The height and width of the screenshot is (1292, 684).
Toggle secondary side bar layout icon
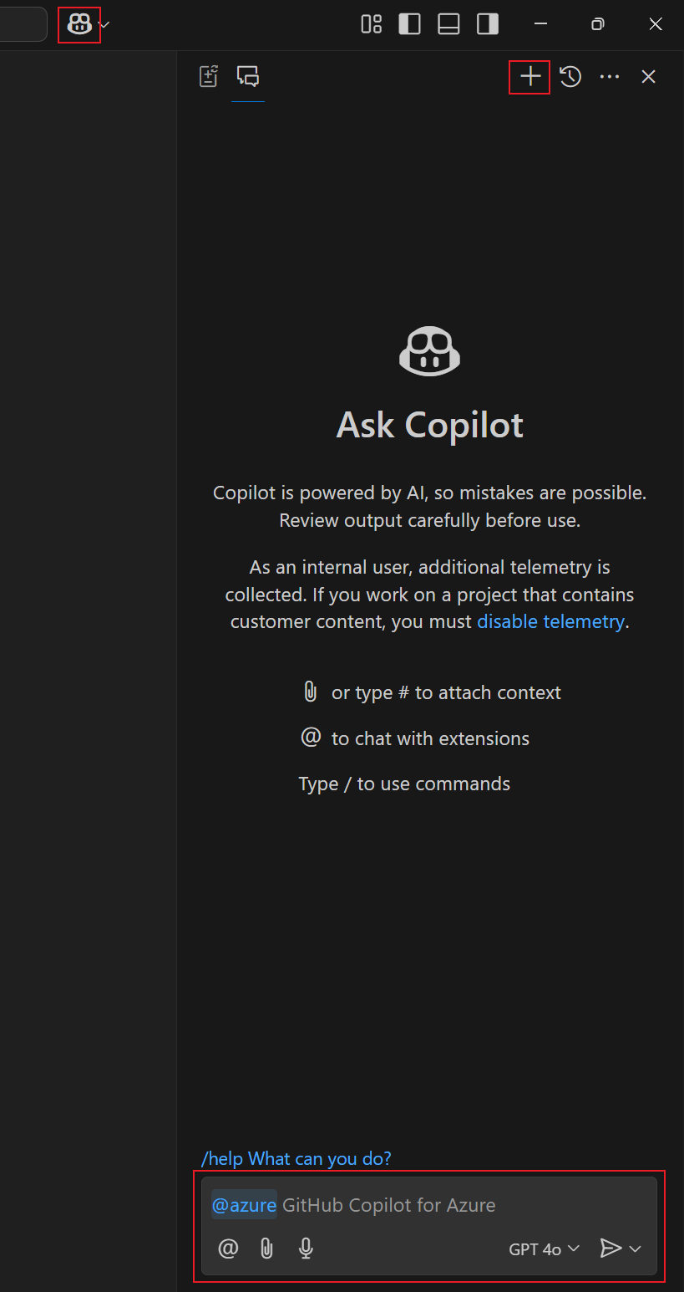(x=488, y=24)
